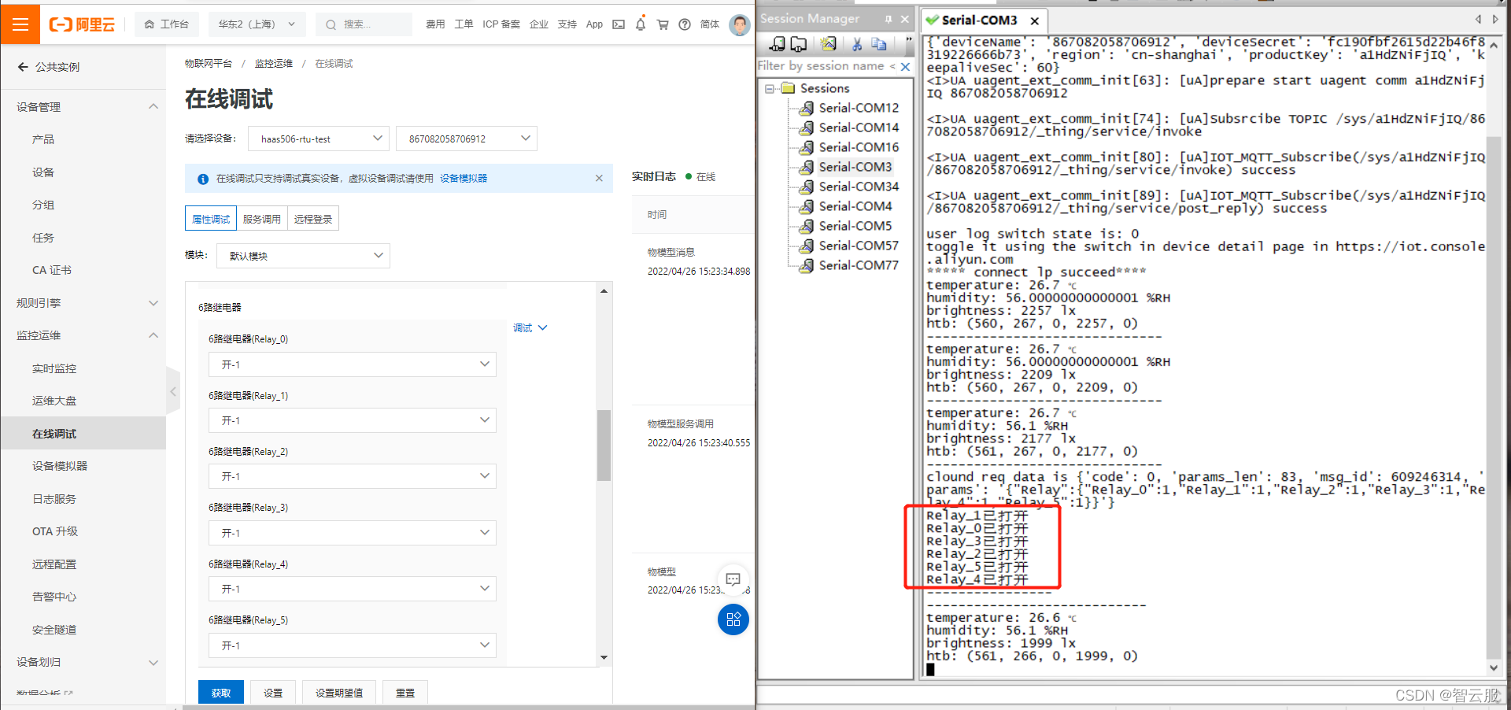Open the help question-mark icon
Screen dimensions: 1511x710
pos(685,24)
